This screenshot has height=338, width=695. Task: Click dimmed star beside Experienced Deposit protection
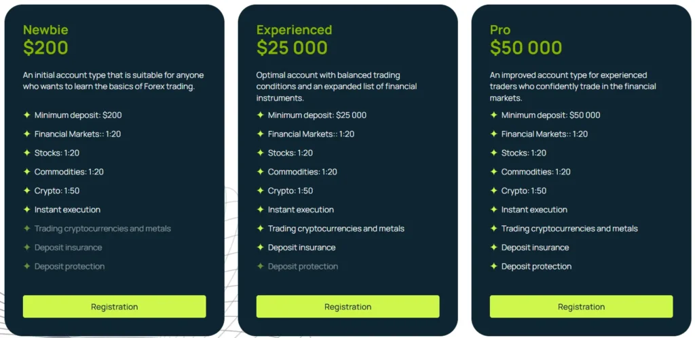tap(261, 267)
